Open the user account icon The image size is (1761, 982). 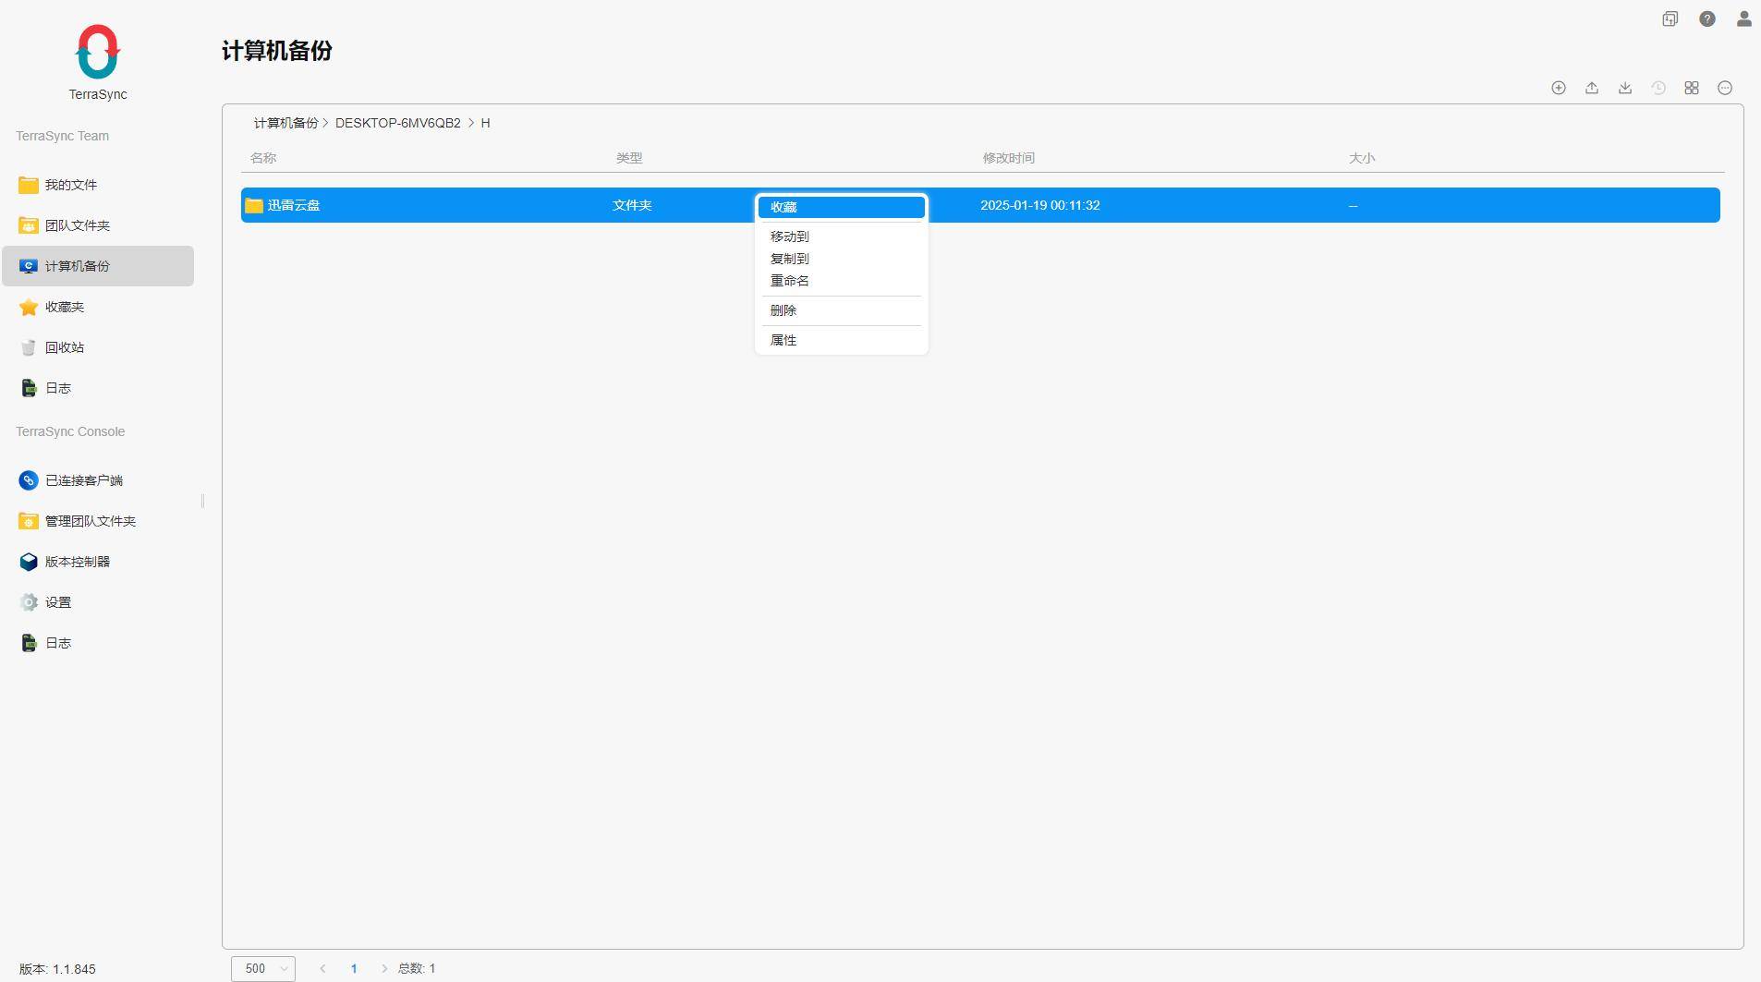1743,19
